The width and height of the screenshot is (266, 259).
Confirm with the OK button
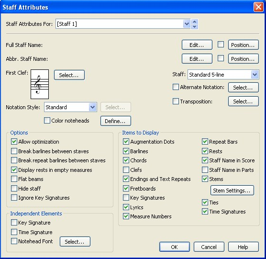click(175, 247)
